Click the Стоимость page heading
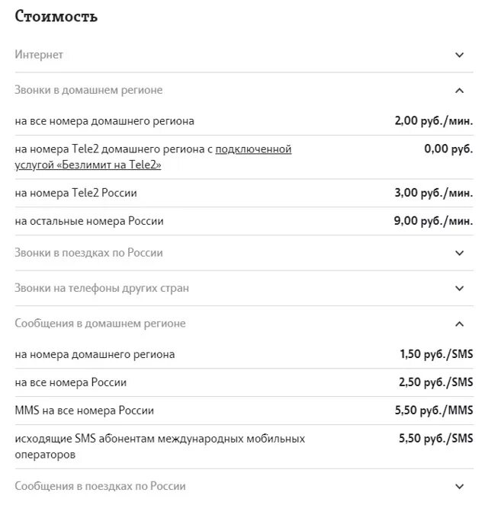Screen dimensions: 488x505 (56, 16)
